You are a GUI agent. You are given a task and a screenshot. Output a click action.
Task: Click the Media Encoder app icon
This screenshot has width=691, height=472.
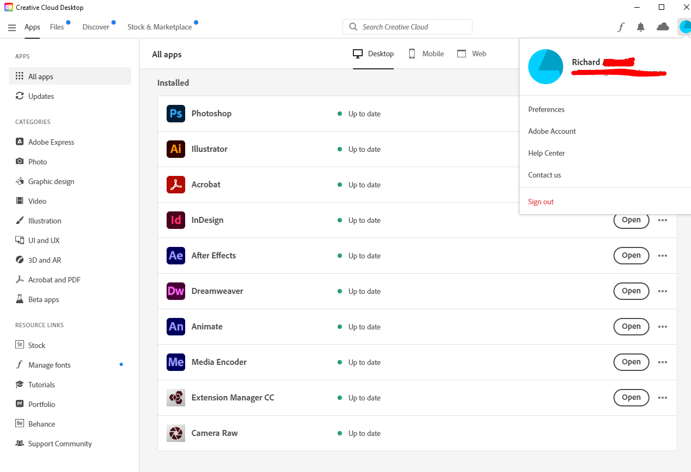coord(176,362)
